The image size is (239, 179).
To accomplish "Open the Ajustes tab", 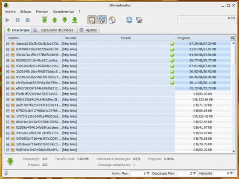I will tap(88, 30).
